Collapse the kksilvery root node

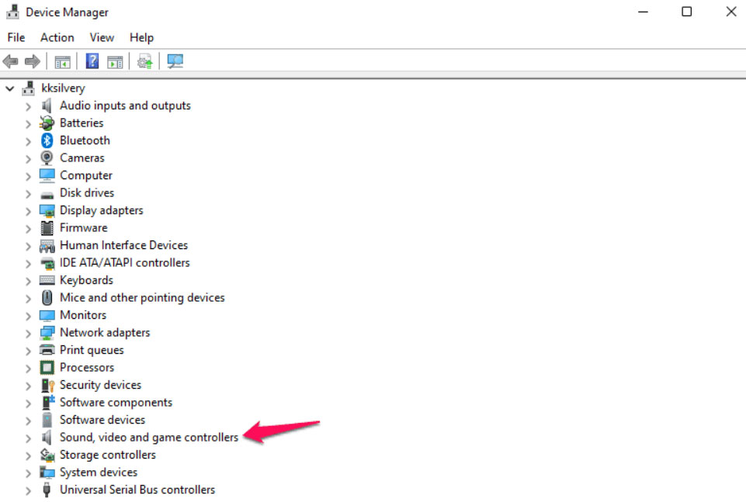10,88
